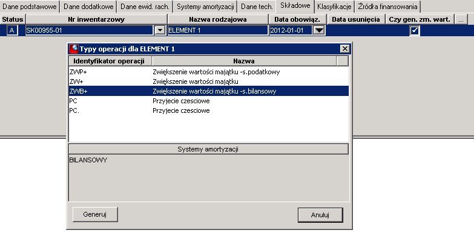Click the Czy gen. zm. wart. header
The width and height of the screenshot is (474, 233).
[420, 19]
